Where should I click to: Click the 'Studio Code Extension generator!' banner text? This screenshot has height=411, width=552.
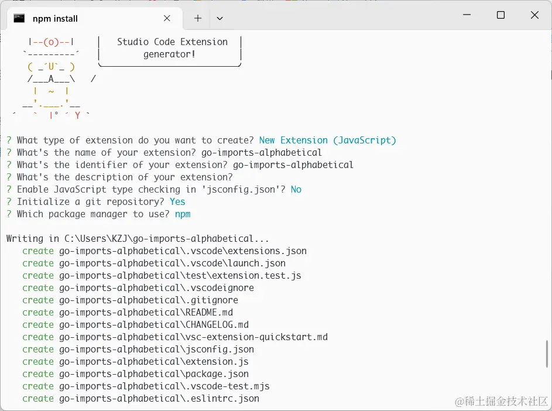172,48
